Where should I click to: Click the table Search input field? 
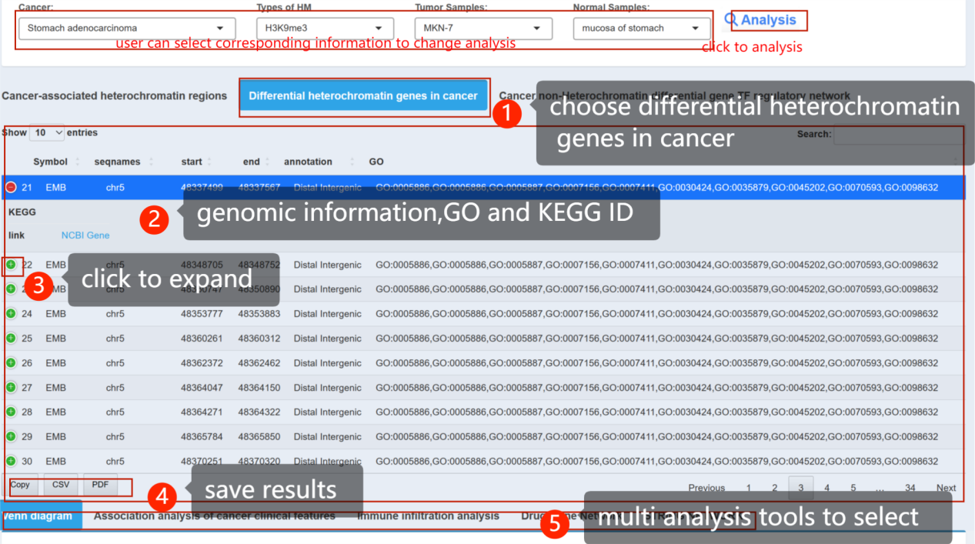click(897, 135)
